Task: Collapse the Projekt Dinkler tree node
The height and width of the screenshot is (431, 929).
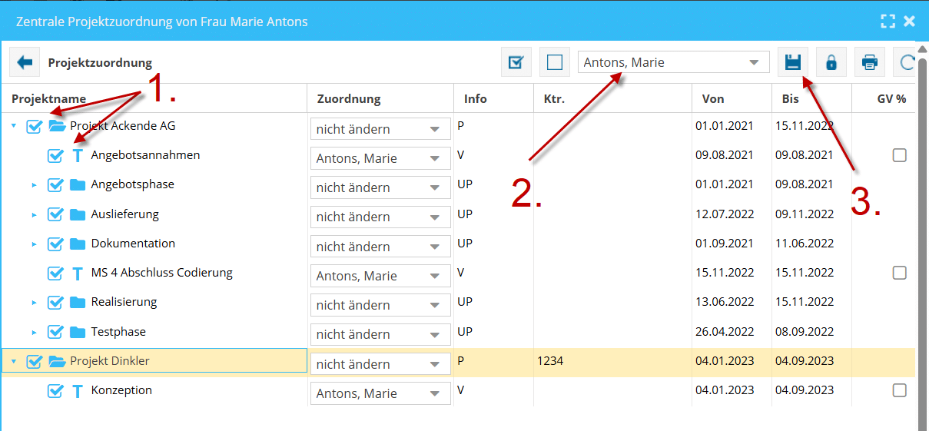Action: [13, 362]
